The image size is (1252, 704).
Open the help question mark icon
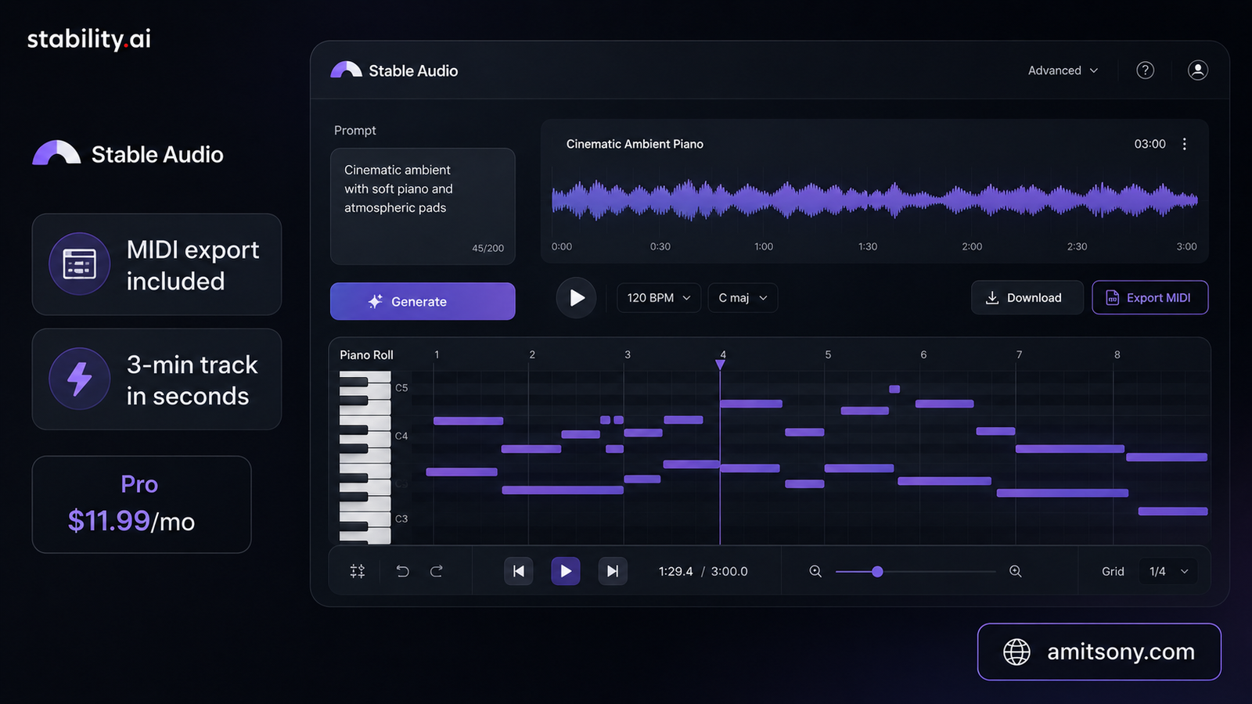(x=1145, y=70)
